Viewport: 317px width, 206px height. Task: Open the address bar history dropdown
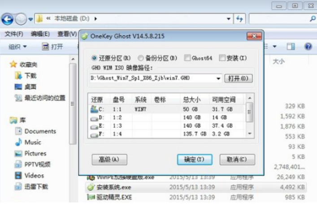[x=229, y=19]
